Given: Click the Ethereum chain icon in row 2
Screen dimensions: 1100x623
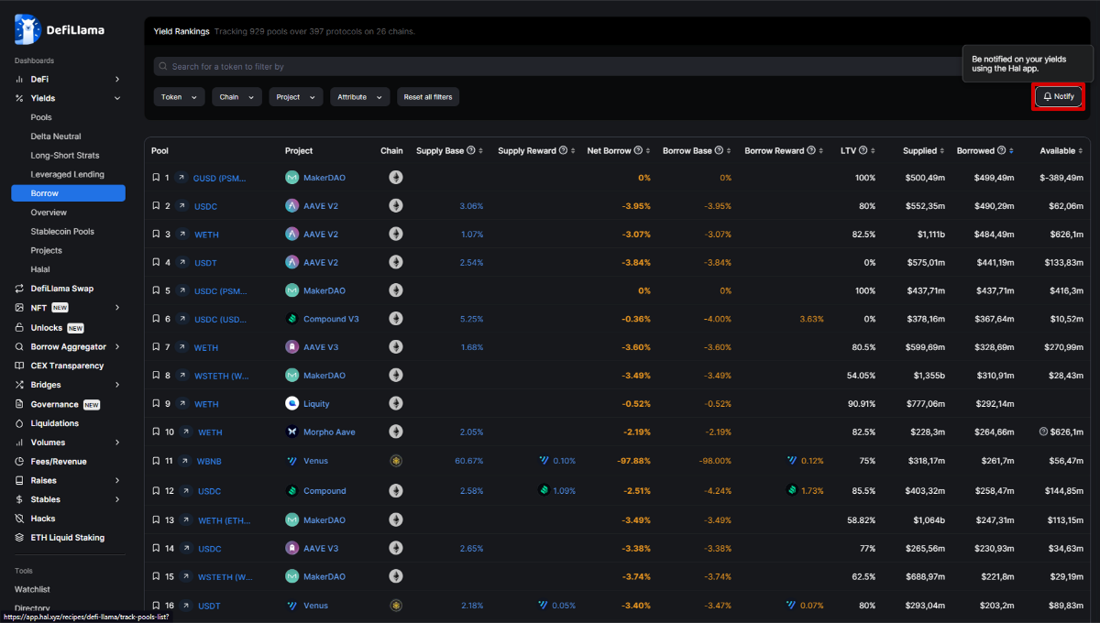Looking at the screenshot, I should pos(396,206).
